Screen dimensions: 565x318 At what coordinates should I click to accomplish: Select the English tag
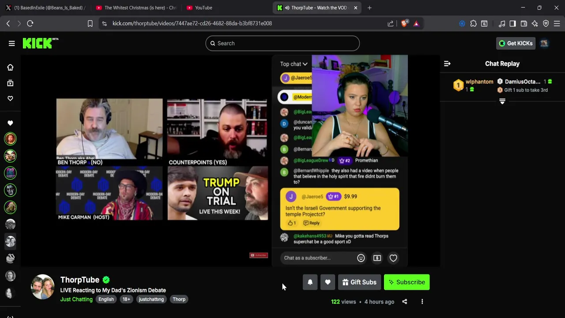point(106,299)
